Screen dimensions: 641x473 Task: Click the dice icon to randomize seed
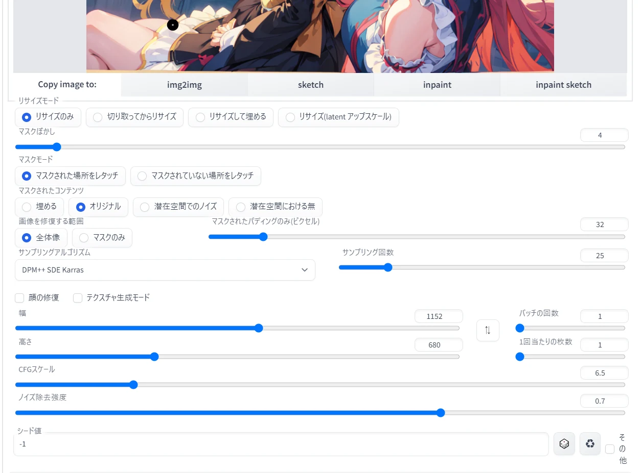pos(564,444)
